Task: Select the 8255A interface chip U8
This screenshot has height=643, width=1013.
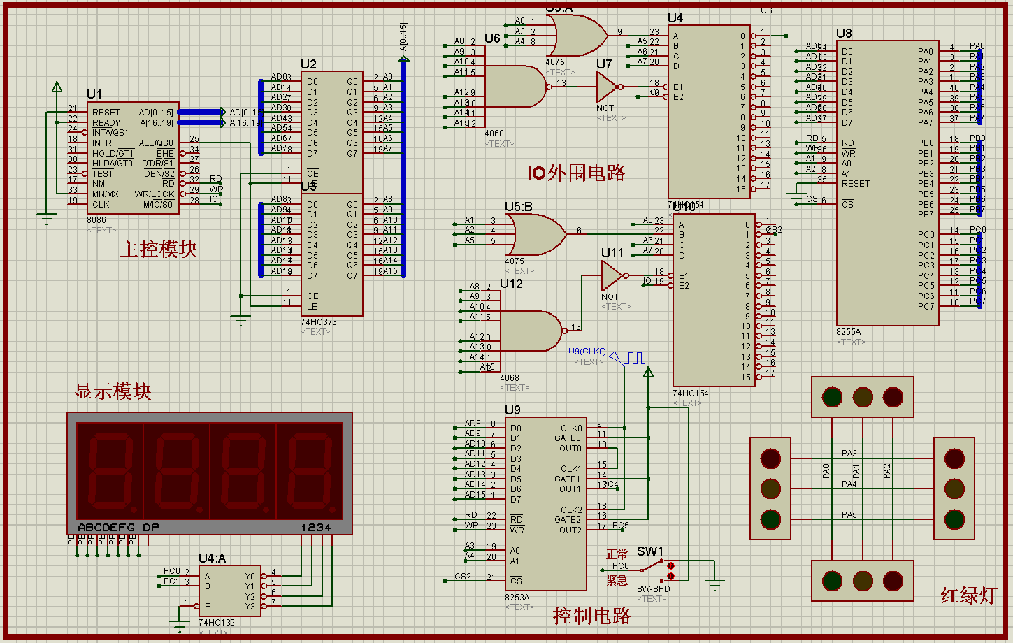Action: click(x=887, y=182)
